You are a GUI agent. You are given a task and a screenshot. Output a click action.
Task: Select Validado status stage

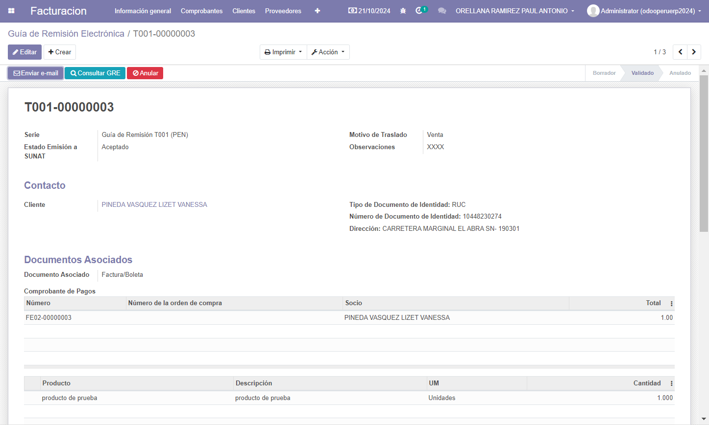642,73
